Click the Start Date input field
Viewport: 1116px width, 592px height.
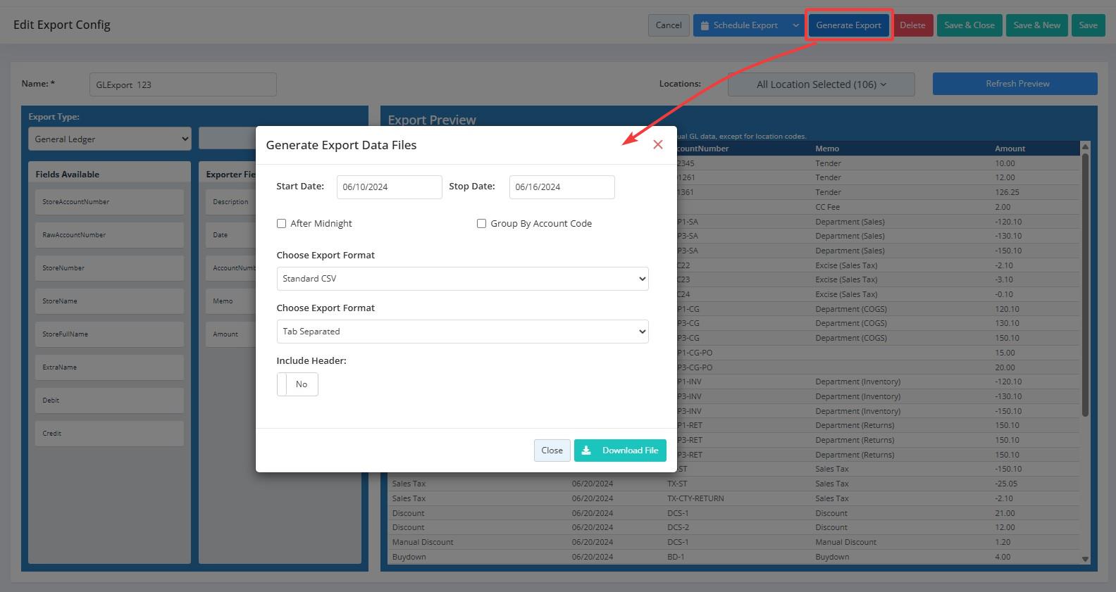click(389, 187)
